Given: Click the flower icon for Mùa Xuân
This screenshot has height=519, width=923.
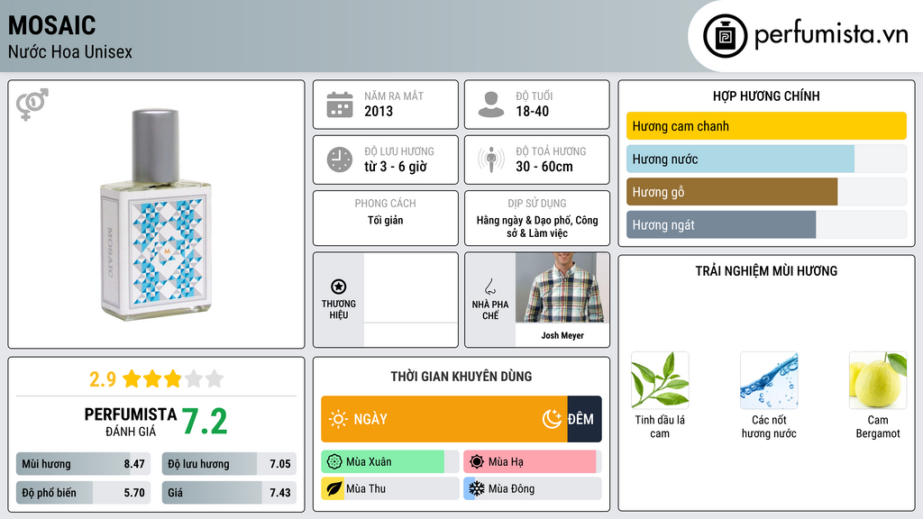Looking at the screenshot, I should (x=334, y=462).
